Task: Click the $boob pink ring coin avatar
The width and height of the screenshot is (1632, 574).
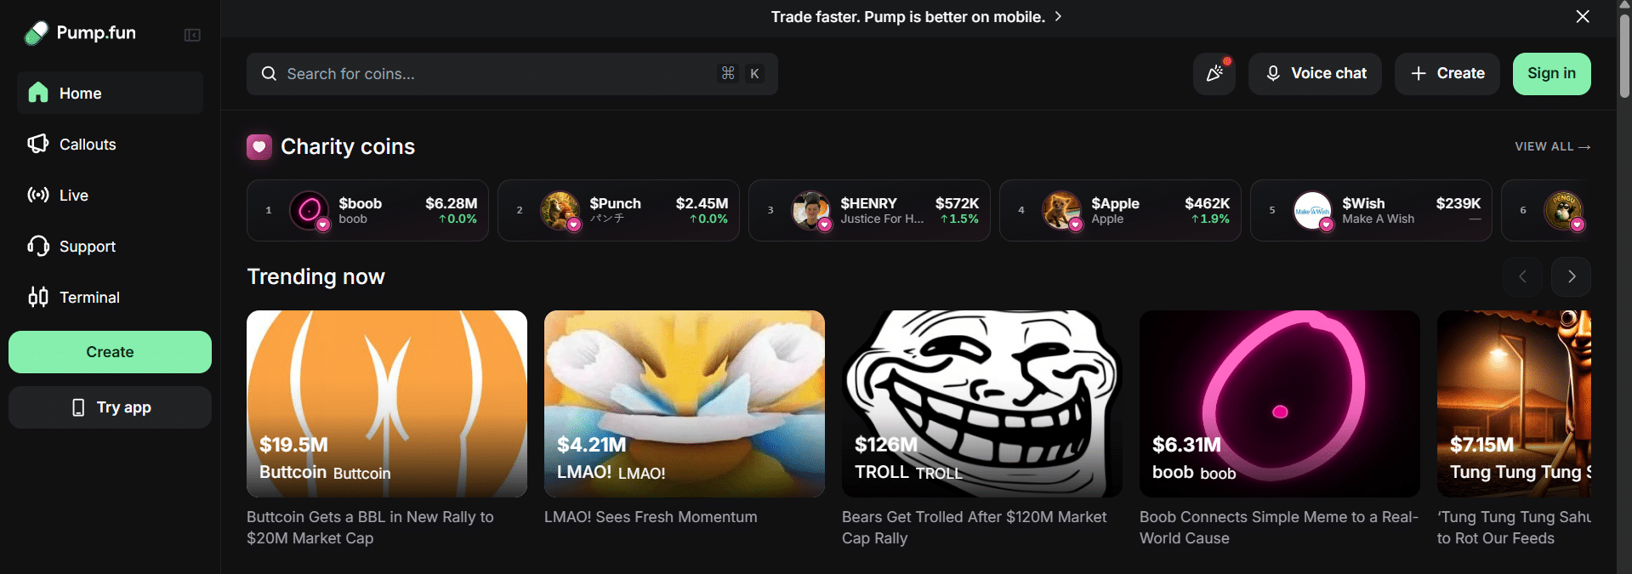Action: (x=310, y=210)
